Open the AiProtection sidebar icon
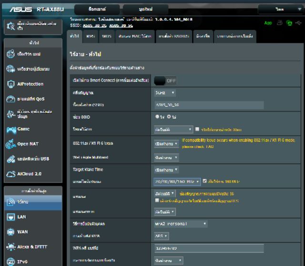The width and height of the screenshot is (305, 266). (x=10, y=84)
